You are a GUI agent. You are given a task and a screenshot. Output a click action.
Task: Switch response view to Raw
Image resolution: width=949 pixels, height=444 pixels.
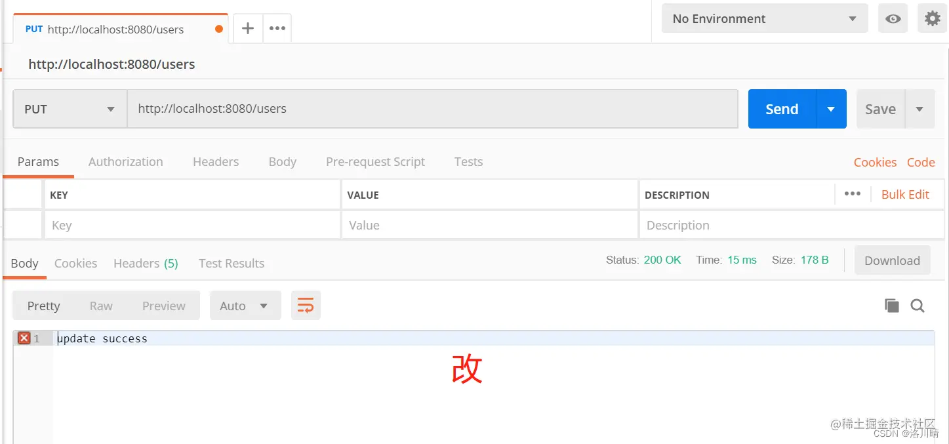click(101, 306)
